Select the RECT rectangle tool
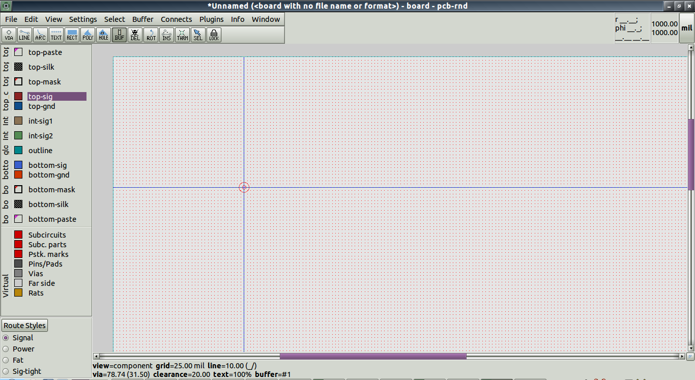 [72, 35]
